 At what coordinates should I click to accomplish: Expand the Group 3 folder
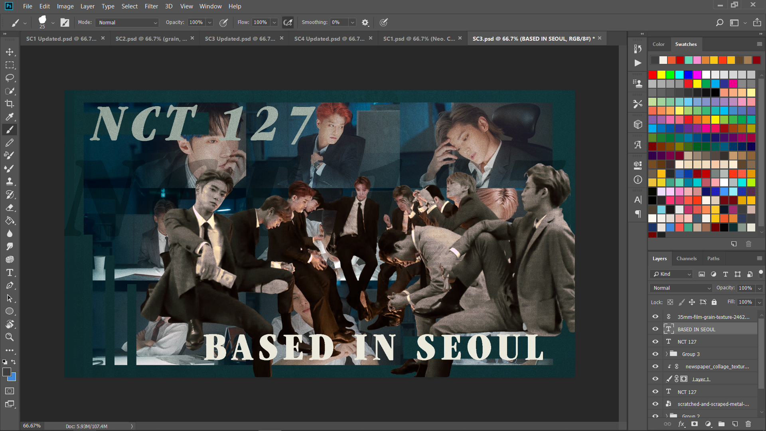pos(666,354)
